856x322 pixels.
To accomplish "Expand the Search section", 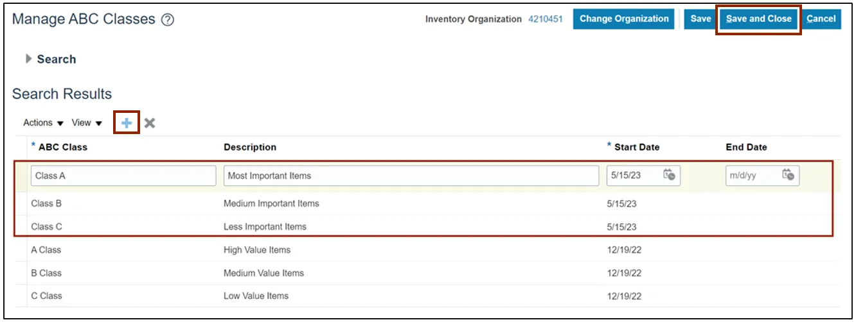I will pyautogui.click(x=28, y=59).
